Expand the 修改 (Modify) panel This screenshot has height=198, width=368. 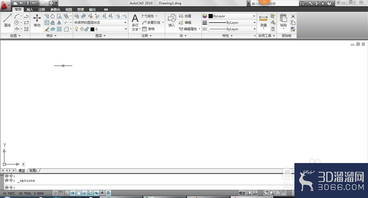52,36
